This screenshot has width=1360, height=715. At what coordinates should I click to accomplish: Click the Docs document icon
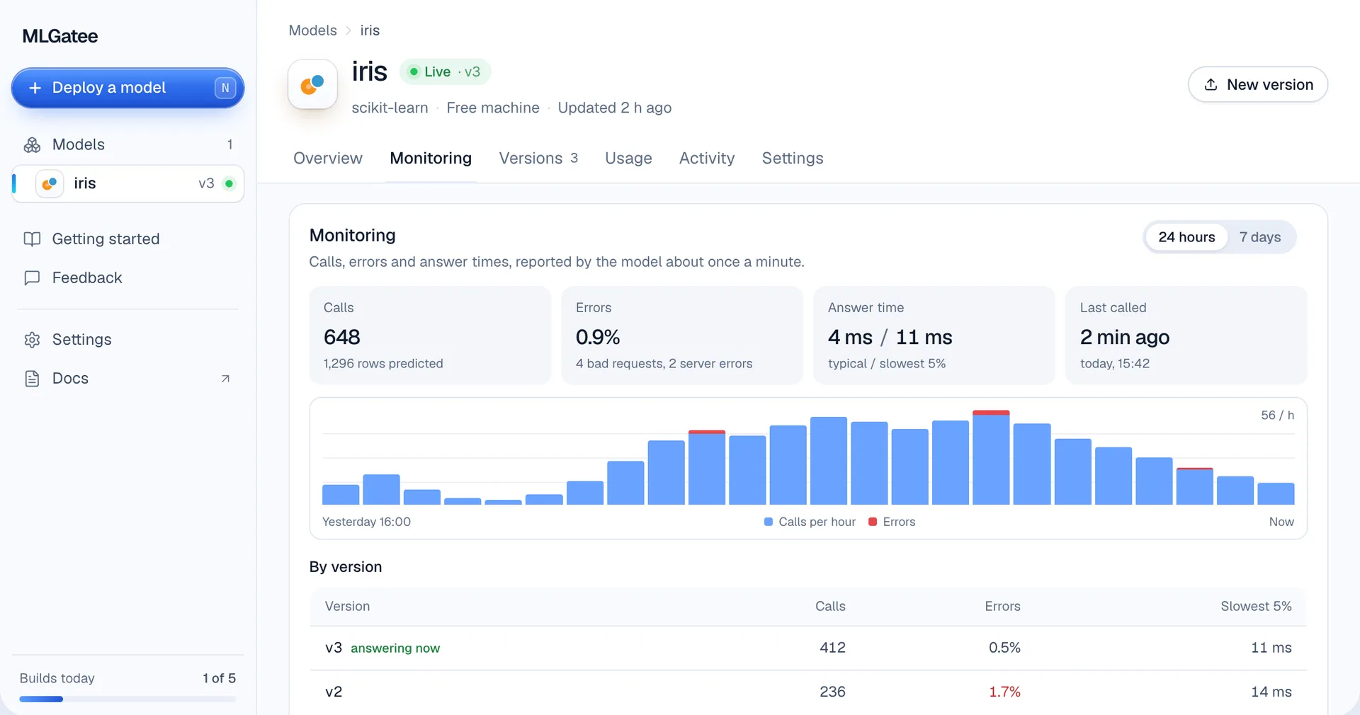tap(32, 379)
